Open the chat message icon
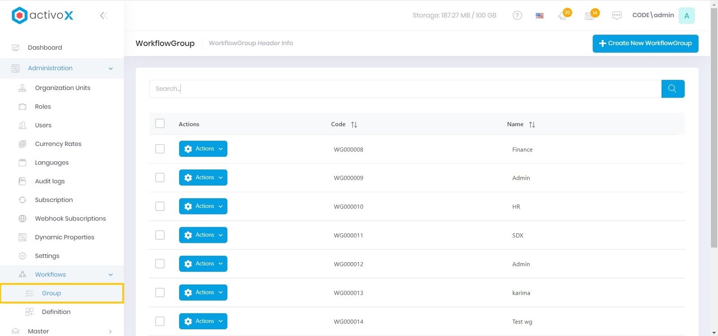This screenshot has width=718, height=336. pos(617,16)
